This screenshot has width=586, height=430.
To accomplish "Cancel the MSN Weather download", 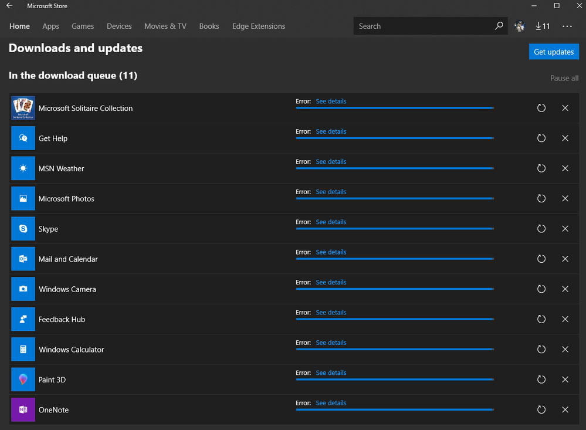I will pyautogui.click(x=565, y=168).
